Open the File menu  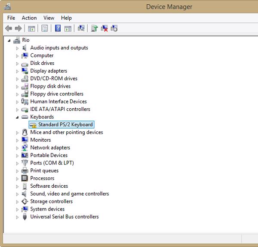[11, 18]
